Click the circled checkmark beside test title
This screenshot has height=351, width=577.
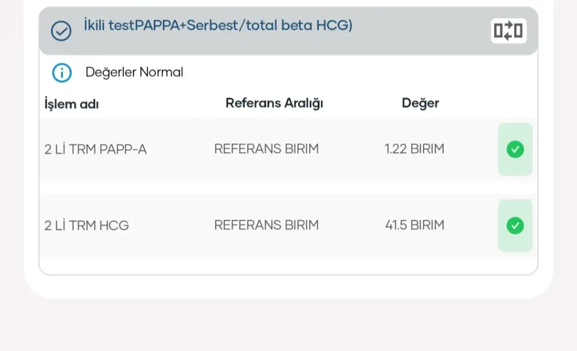pyautogui.click(x=61, y=31)
